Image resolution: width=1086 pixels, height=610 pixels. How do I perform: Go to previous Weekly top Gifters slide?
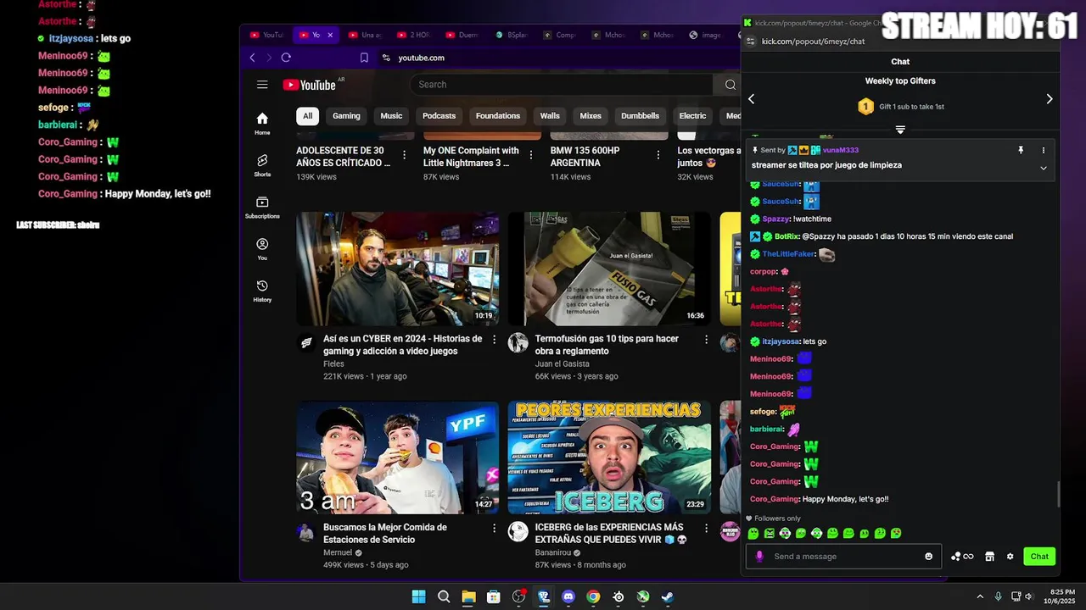751,99
